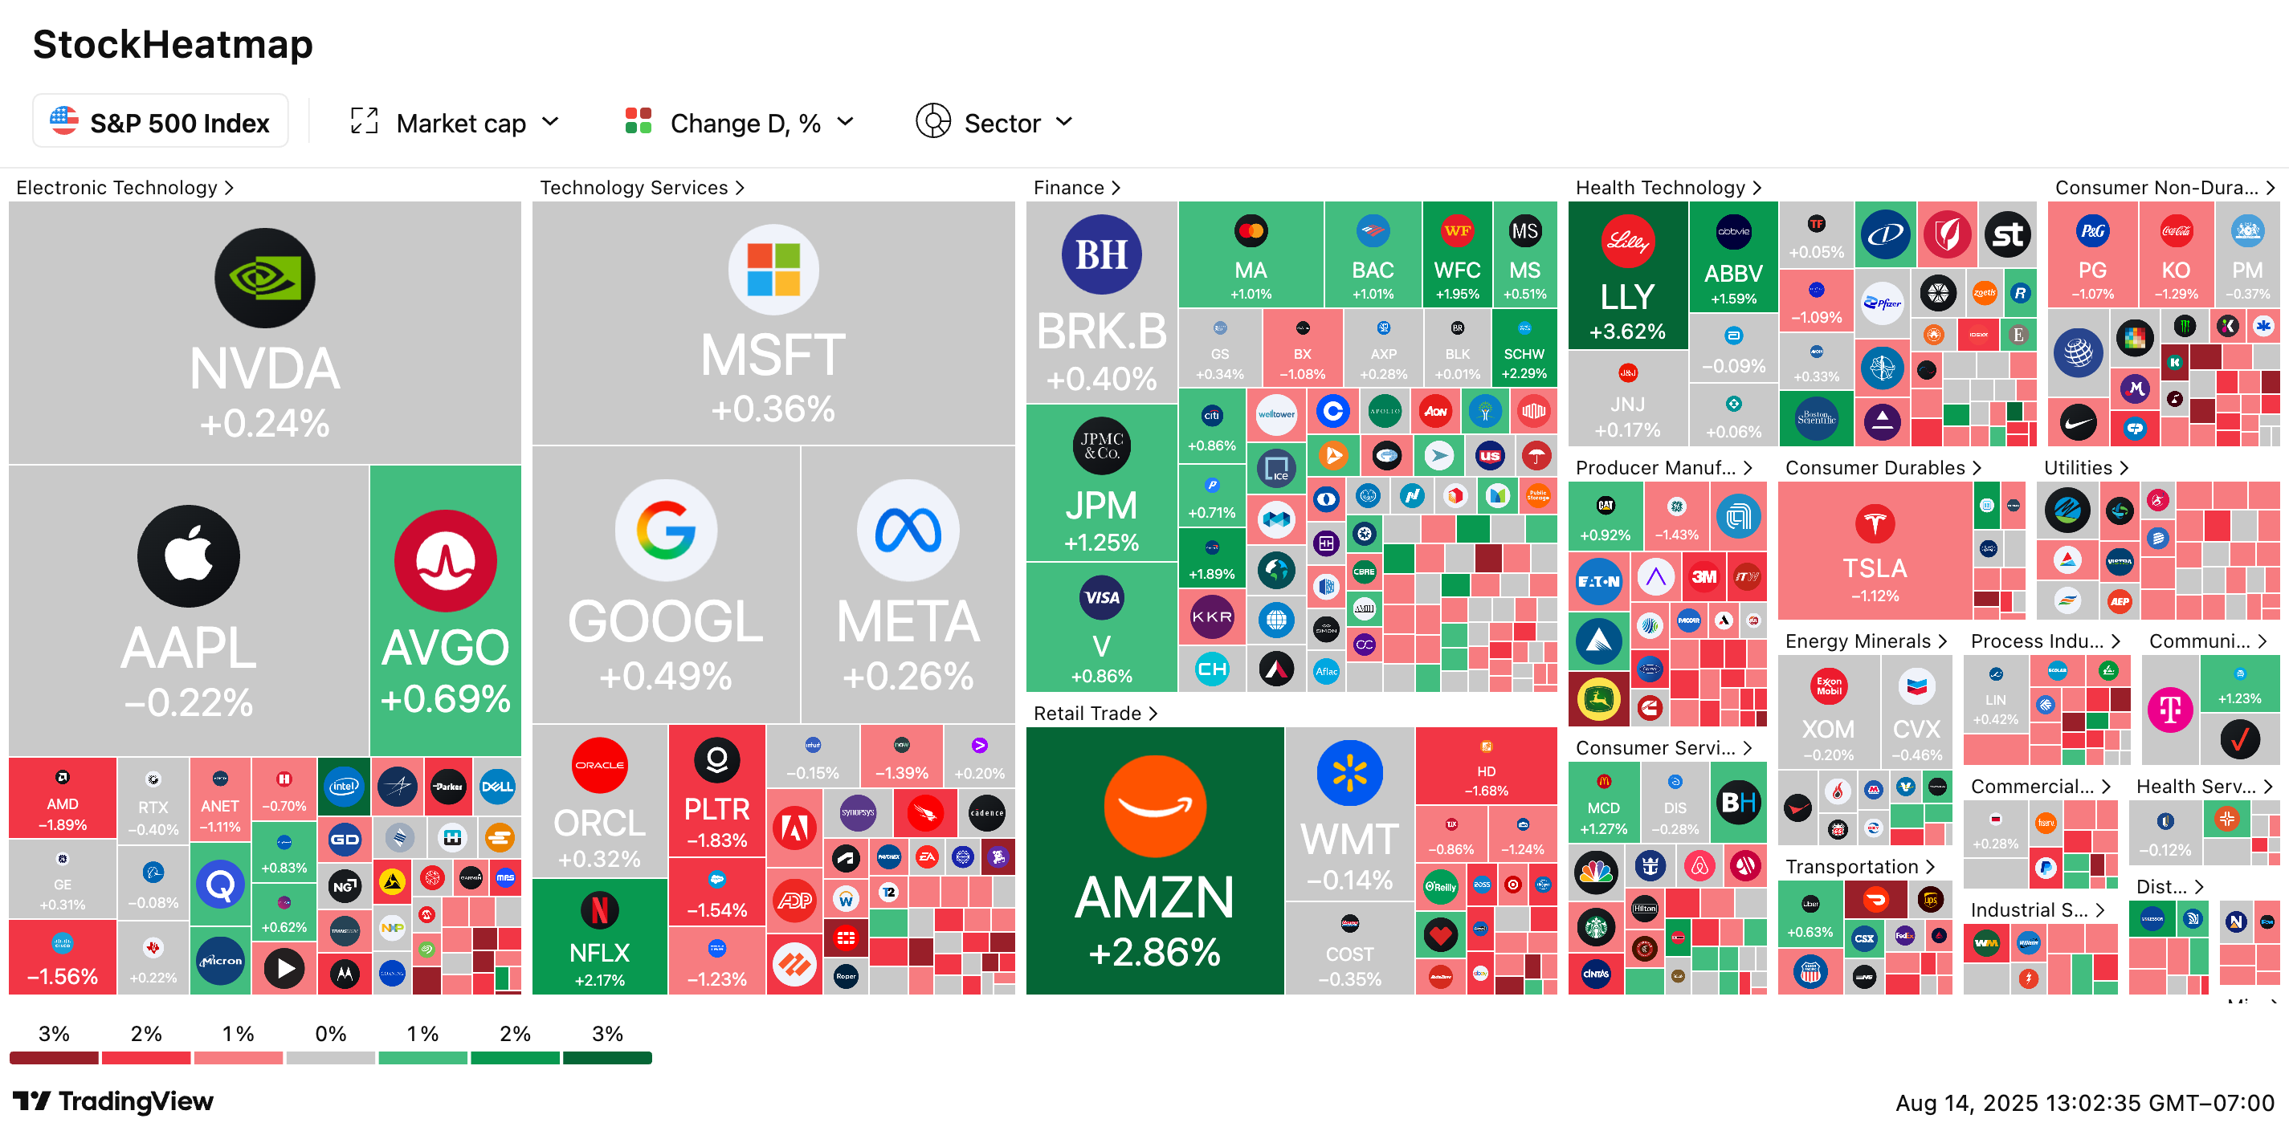Expand the Health Technology sector

coord(1668,187)
